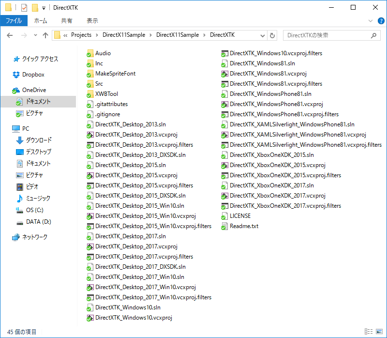The image size is (387, 338).
Task: Select DirectXTK_Desktop_2015.vcxproj.filters
Action: [140, 185]
